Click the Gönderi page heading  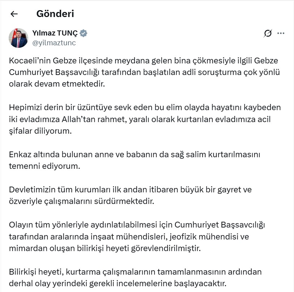55,14
